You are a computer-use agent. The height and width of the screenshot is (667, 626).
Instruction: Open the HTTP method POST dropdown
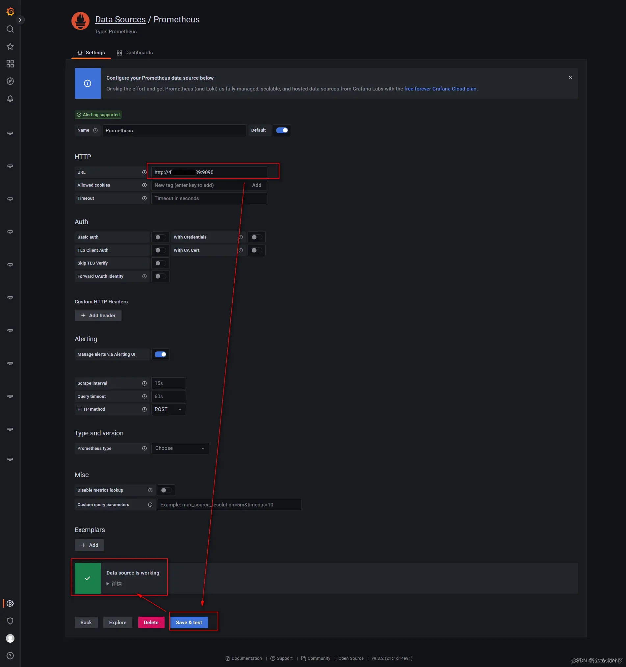[x=169, y=409]
